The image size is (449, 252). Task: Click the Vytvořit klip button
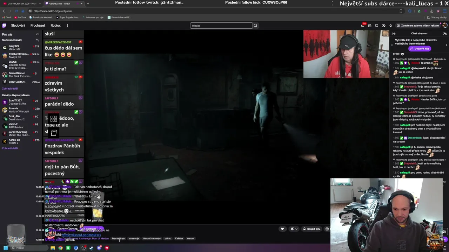(420, 49)
